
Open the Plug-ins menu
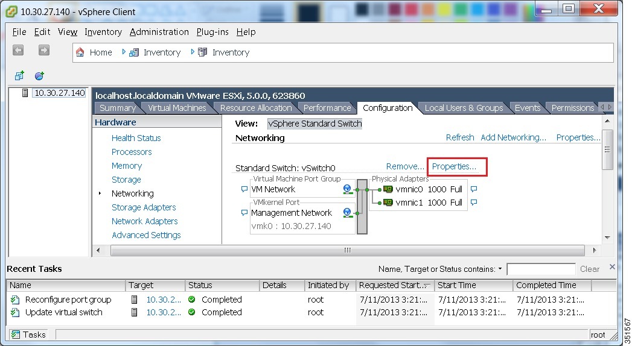212,32
